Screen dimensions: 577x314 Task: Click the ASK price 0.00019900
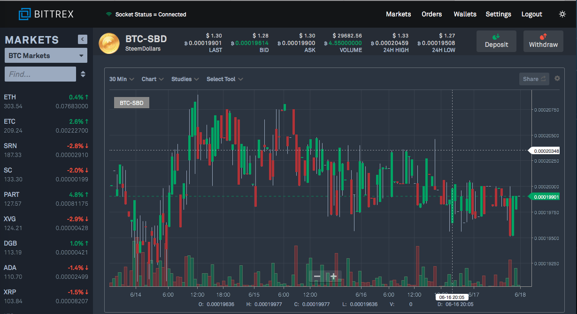coord(296,43)
